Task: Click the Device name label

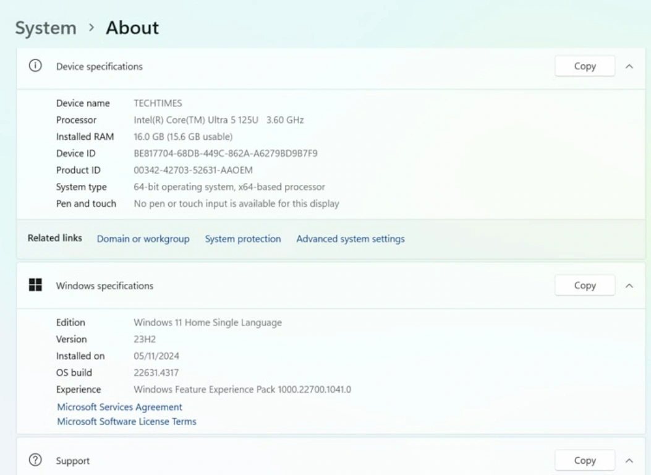Action: click(x=83, y=103)
